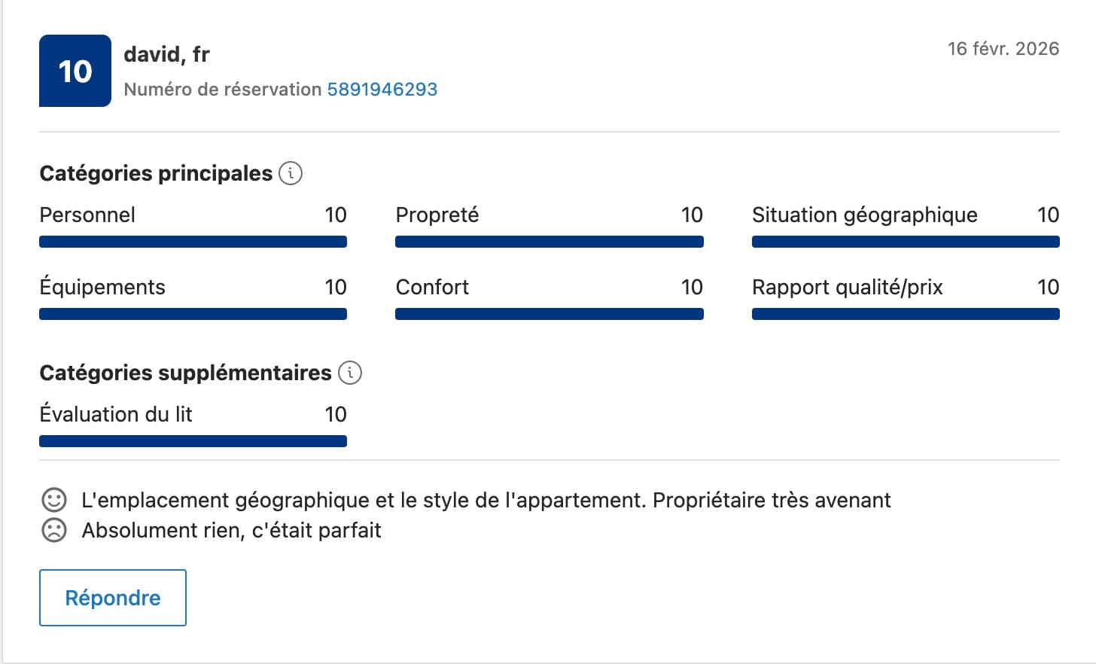Click the happy smiley face icon
The image size is (1096, 664).
(53, 500)
